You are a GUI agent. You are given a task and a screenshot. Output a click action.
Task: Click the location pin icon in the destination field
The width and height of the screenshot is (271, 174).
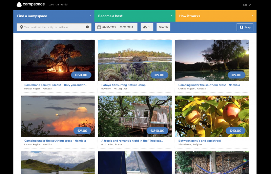pos(21,27)
